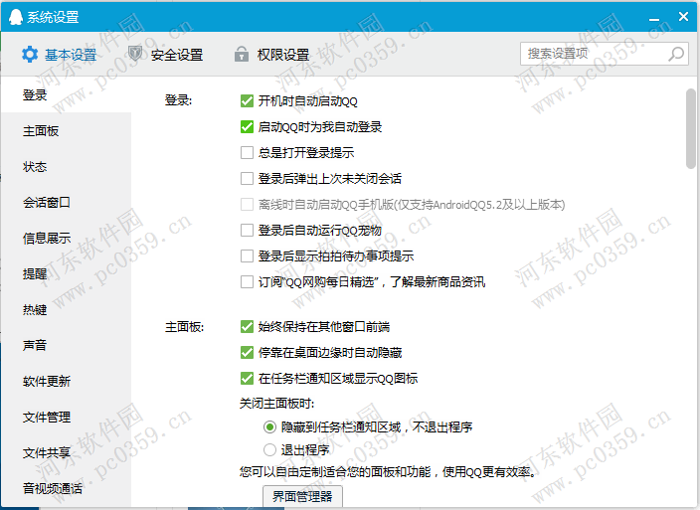This screenshot has width=700, height=510.
Task: Open 信息展示 settings in sidebar
Action: tap(66, 238)
